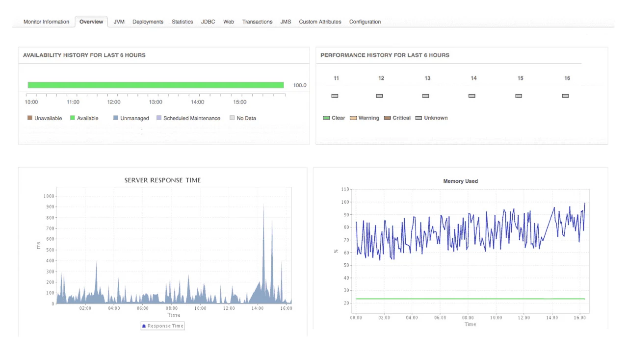Viewport: 628px width, 353px height.
Task: Click the performance status icon for hour 15
Action: (519, 96)
